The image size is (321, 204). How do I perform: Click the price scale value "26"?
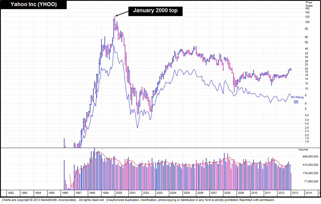coord(307,61)
